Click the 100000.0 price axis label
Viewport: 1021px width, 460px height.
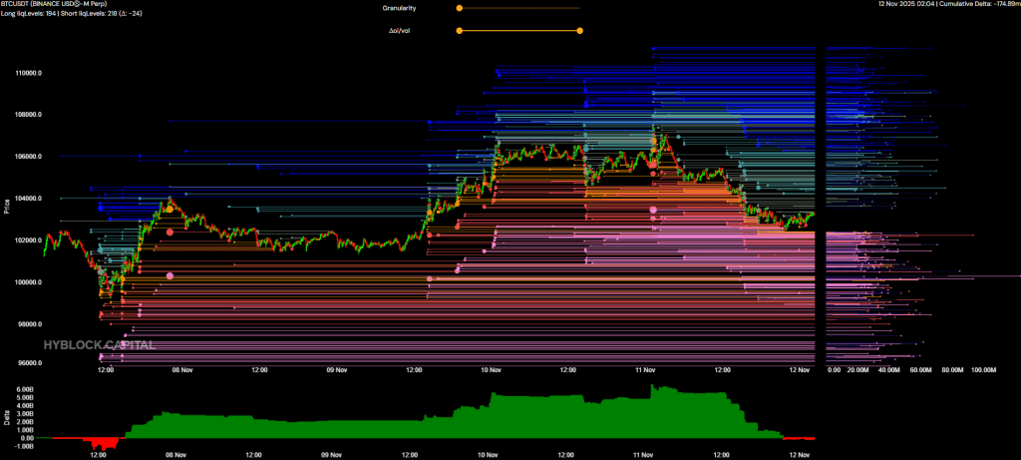[x=28, y=282]
